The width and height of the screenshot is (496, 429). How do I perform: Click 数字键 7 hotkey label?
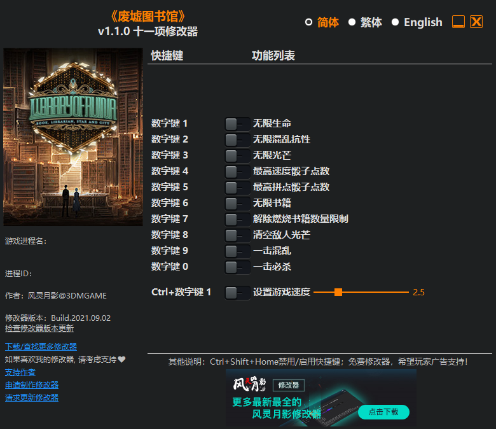pos(170,219)
